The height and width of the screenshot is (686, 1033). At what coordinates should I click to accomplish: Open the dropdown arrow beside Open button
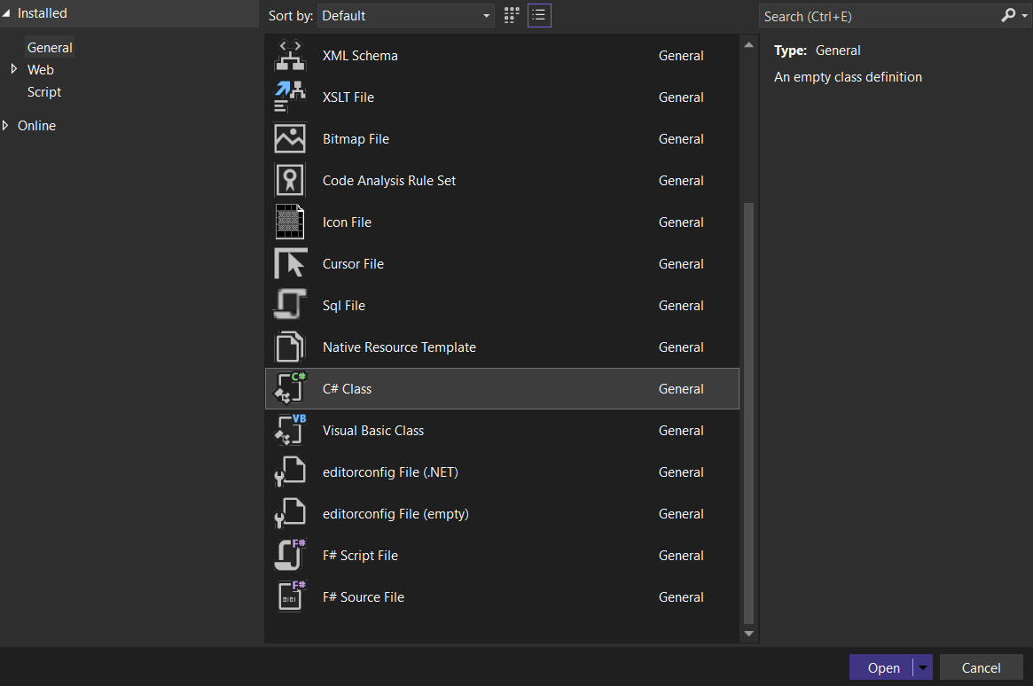(923, 667)
